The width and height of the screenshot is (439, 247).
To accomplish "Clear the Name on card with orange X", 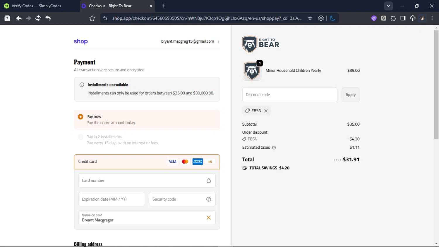I will [209, 218].
